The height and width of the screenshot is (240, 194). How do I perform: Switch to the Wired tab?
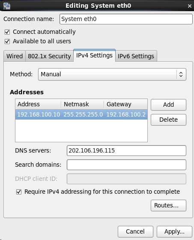pyautogui.click(x=15, y=56)
